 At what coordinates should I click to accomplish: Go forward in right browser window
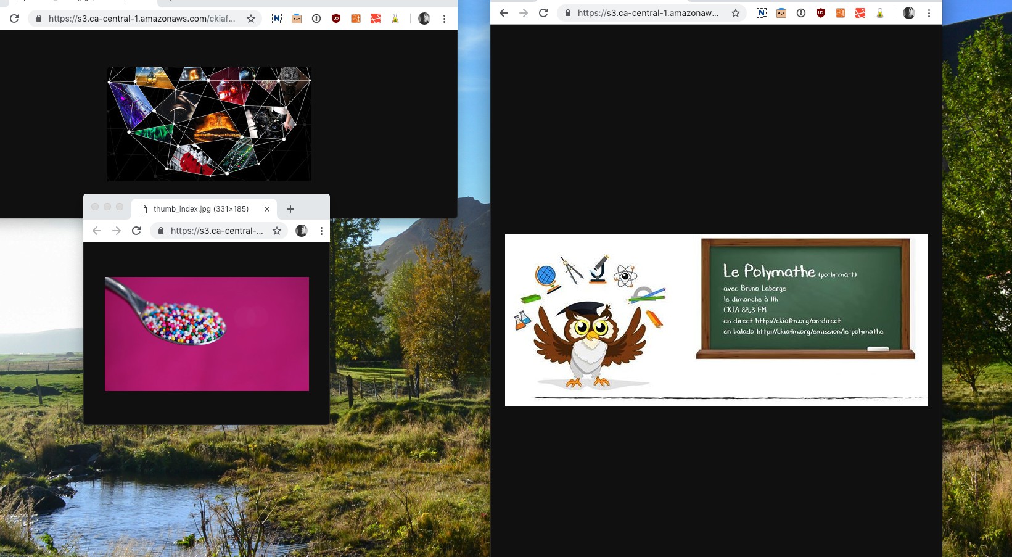[524, 13]
